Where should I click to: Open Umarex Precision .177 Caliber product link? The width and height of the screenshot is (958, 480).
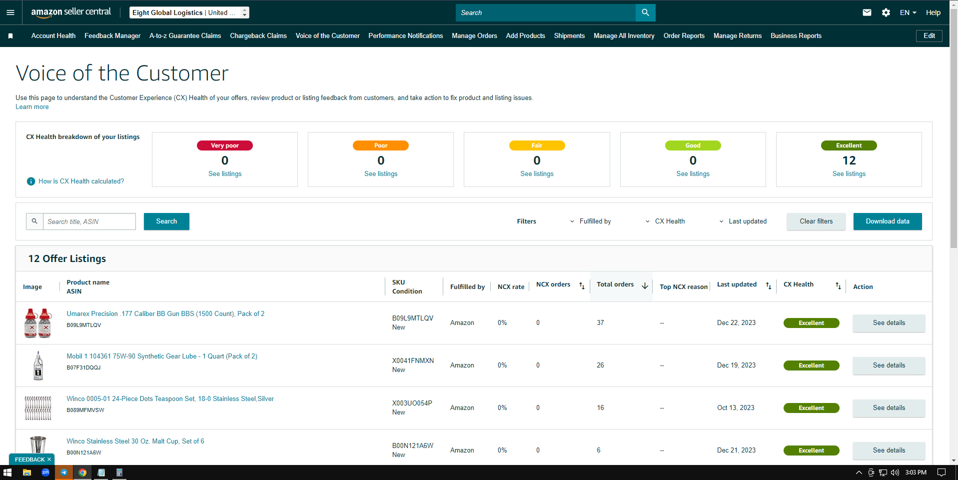pos(165,314)
